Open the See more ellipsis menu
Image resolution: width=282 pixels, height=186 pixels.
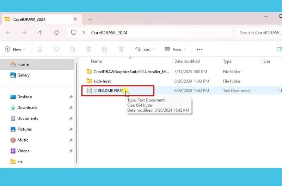(x=200, y=49)
